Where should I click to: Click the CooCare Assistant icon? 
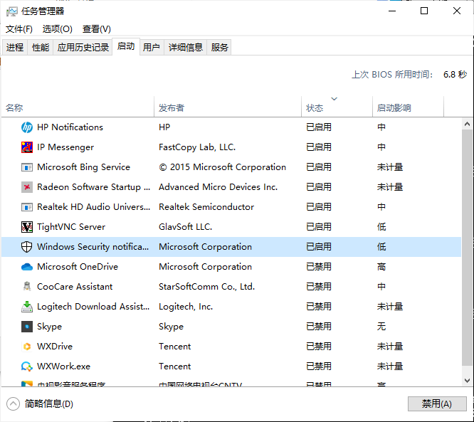(27, 287)
